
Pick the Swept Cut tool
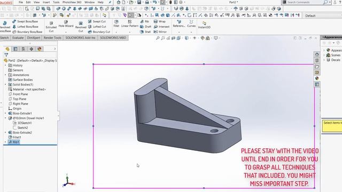pyautogui.click(x=97, y=21)
